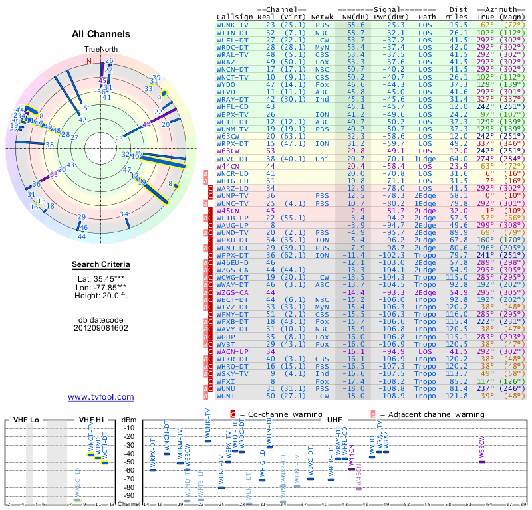The height and width of the screenshot is (510, 532).
Task: Select the WUVC-DT callsign in the table
Action: (x=233, y=159)
